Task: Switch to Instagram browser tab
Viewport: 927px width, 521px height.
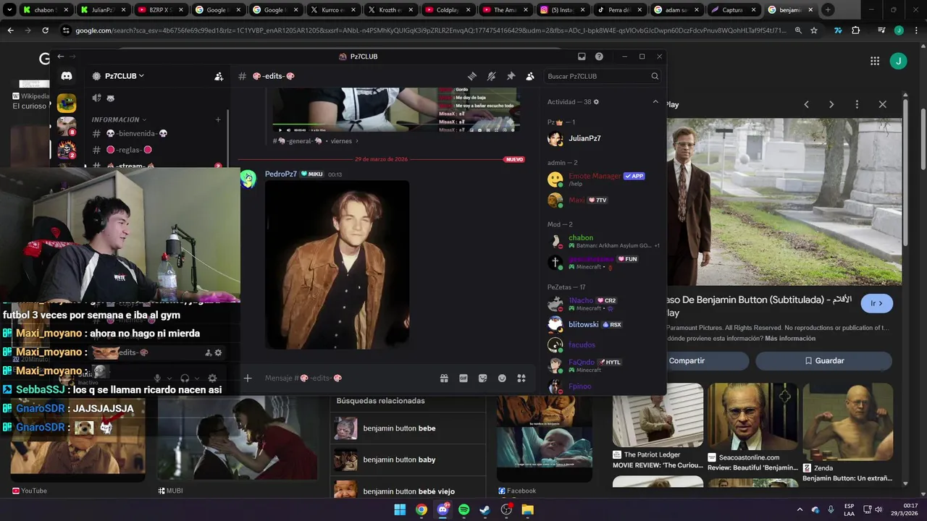Action: point(561,10)
